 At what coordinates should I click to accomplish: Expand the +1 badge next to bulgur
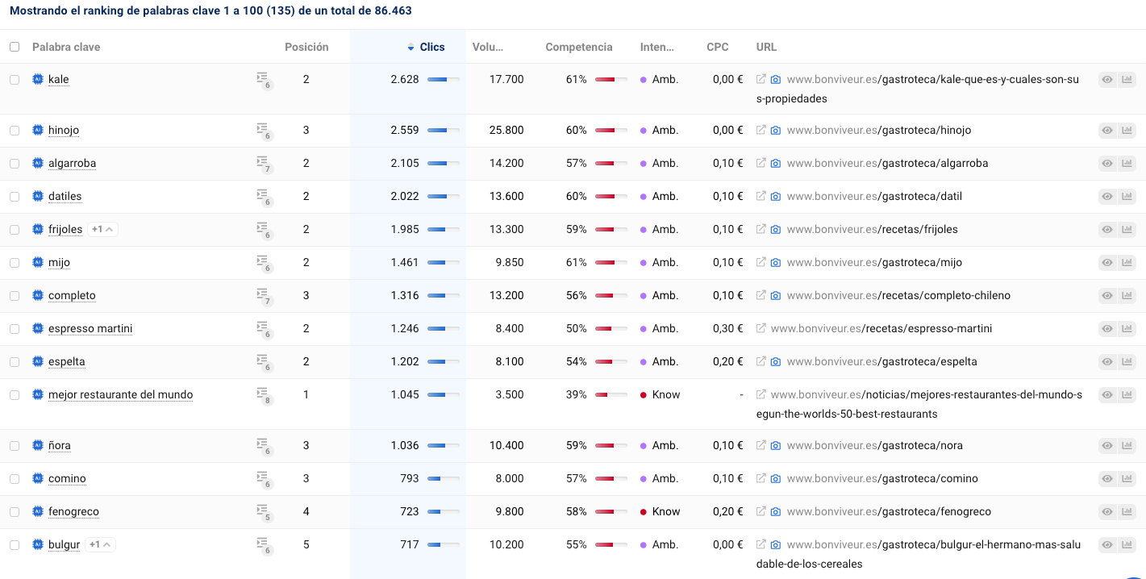101,544
